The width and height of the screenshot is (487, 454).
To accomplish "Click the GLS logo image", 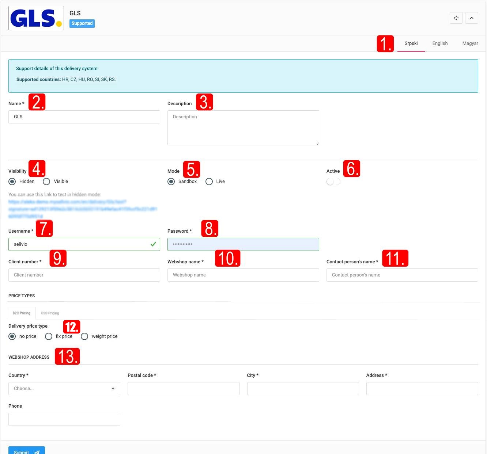I will 36,18.
